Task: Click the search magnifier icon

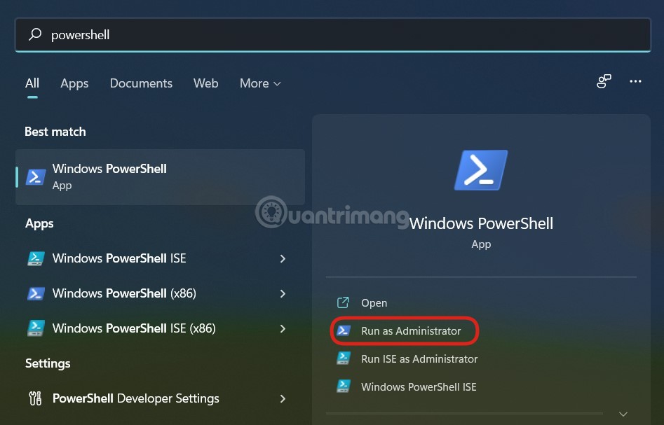Action: click(35, 34)
